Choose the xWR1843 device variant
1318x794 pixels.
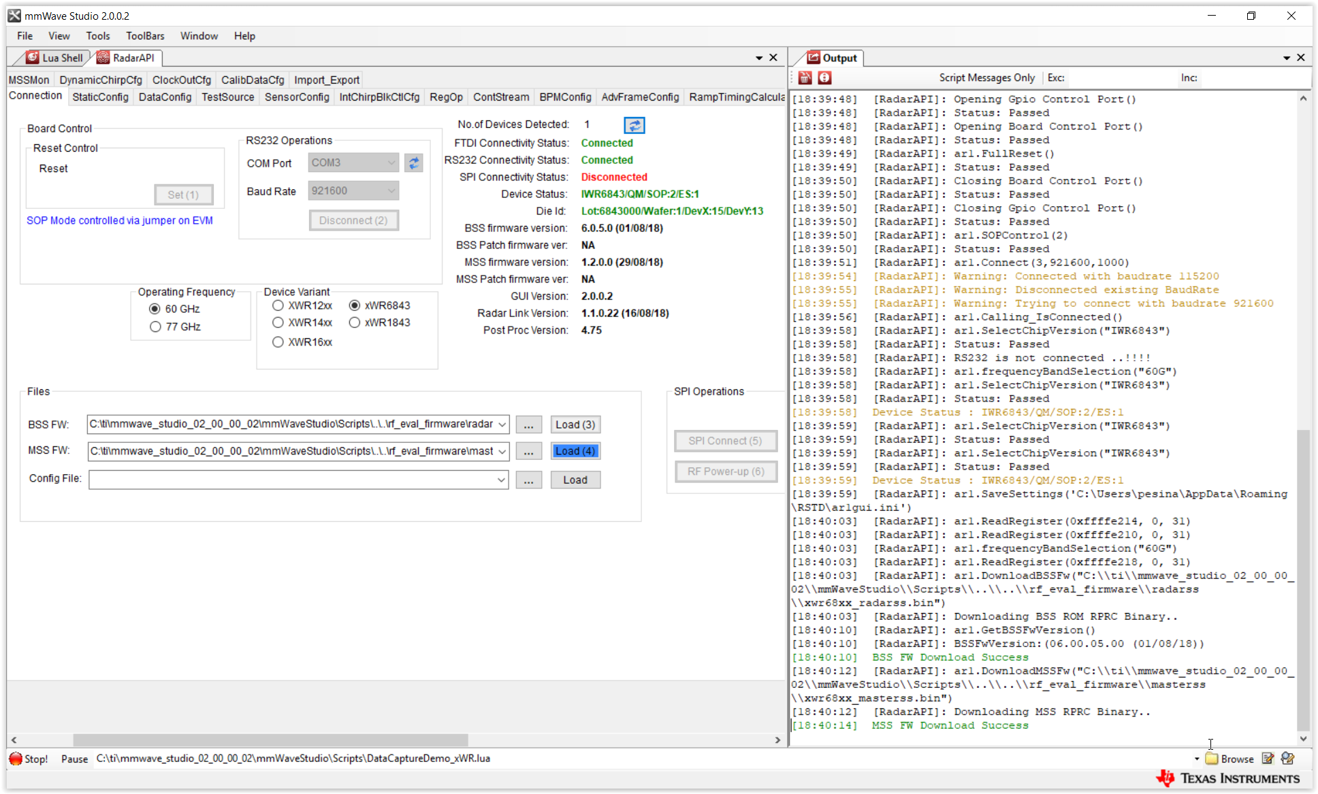pos(355,322)
